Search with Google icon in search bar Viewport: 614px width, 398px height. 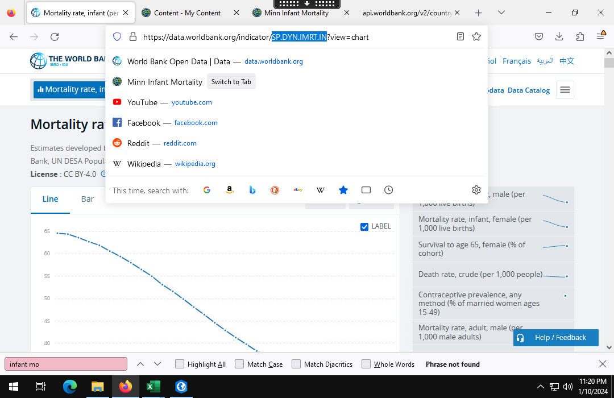click(x=207, y=190)
